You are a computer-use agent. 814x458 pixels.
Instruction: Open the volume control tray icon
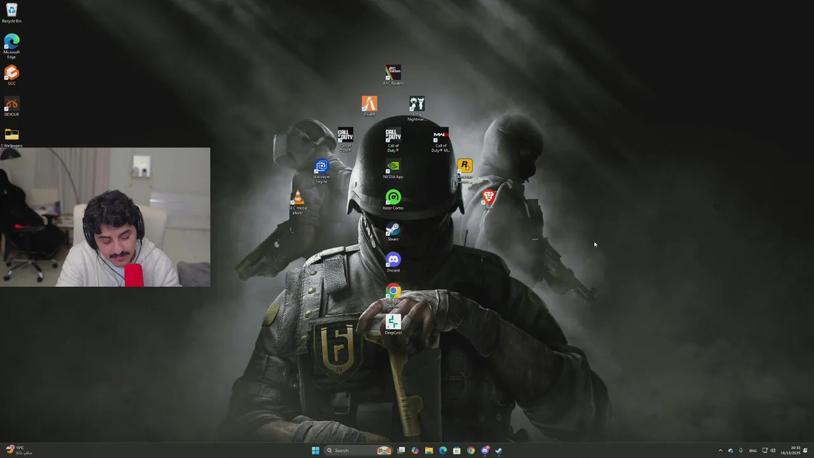click(773, 450)
